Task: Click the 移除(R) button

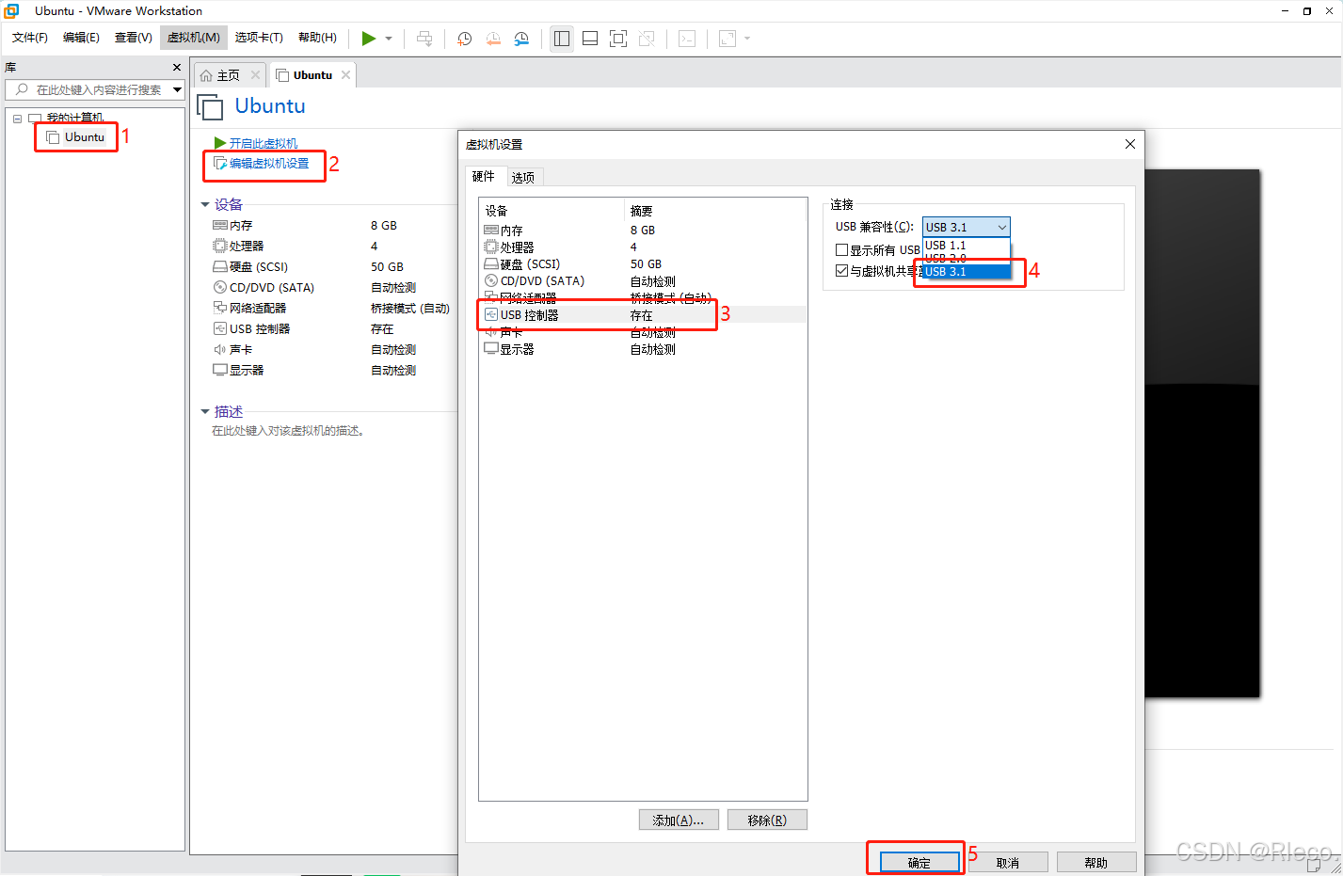Action: coord(767,820)
